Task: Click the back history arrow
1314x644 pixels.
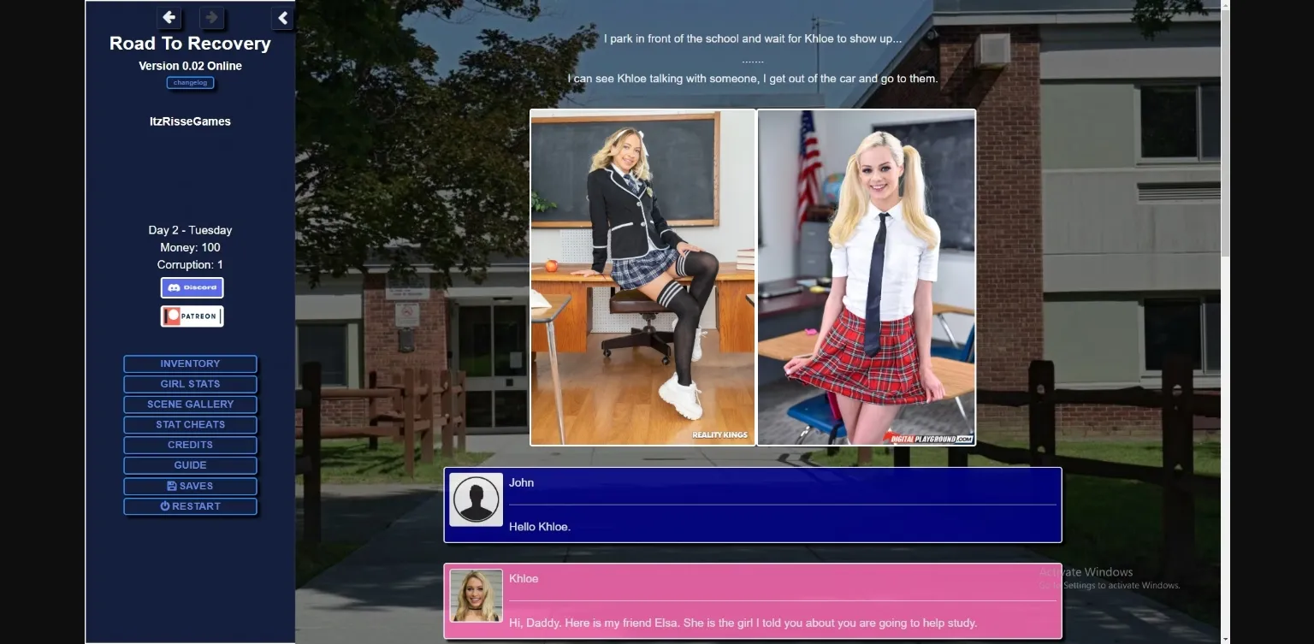Action: 169,17
